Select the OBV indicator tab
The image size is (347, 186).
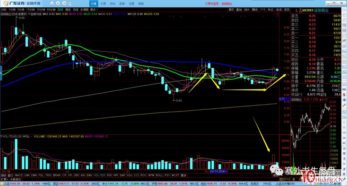[76, 175]
